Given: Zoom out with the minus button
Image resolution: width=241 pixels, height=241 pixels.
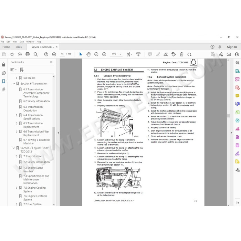Looking at the screenshot, I should tap(96, 54).
